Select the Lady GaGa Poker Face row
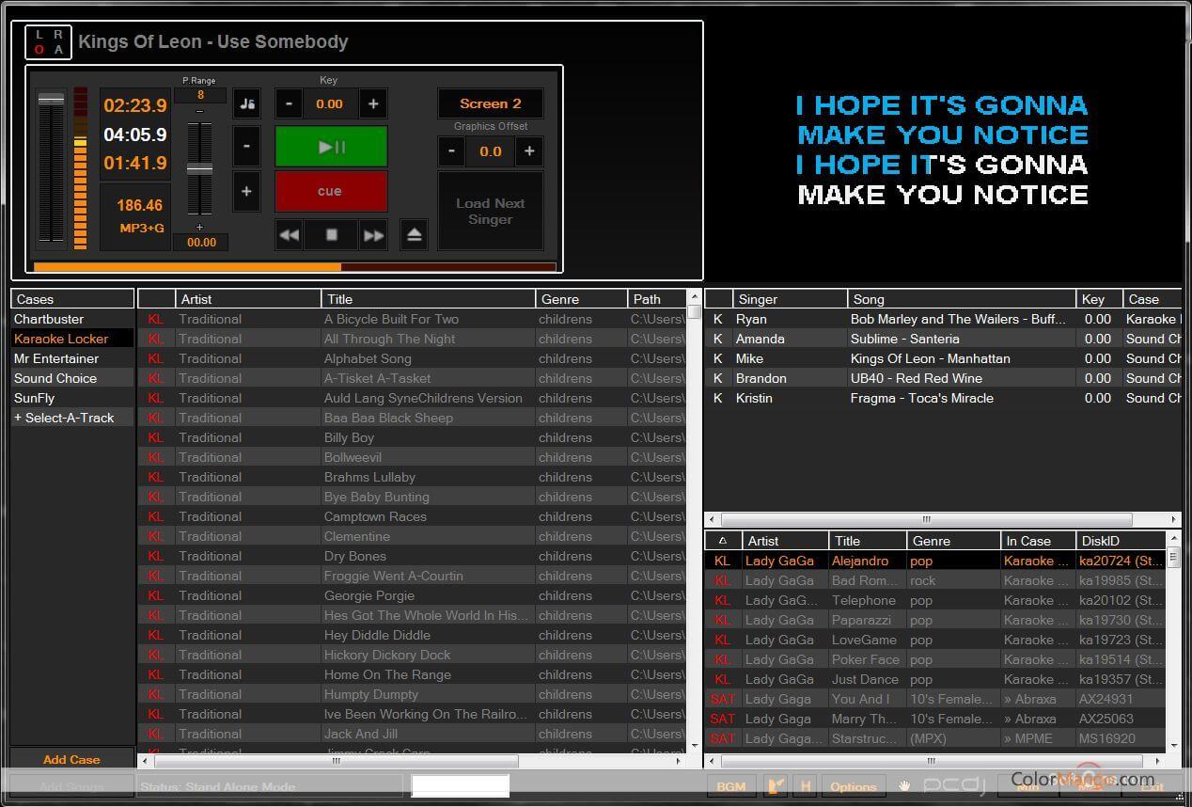The width and height of the screenshot is (1192, 807). (935, 659)
